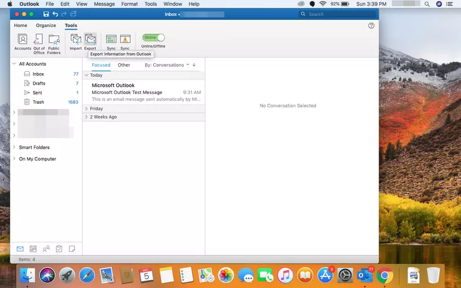Select the Inbox folder

pyautogui.click(x=47, y=74)
